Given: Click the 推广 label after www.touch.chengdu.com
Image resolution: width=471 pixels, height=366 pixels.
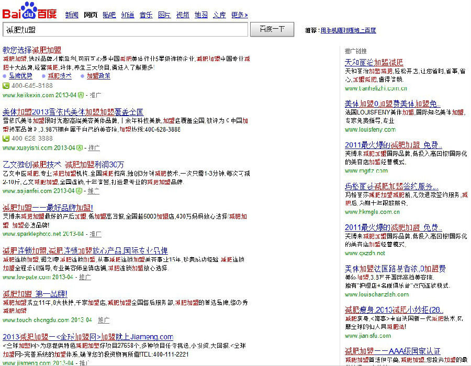Looking at the screenshot, I should (x=104, y=320).
